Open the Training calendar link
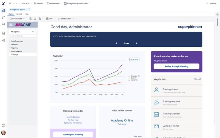This screenshot has width=220, height=138. (x=171, y=114)
